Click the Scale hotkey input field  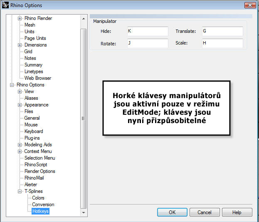(x=222, y=43)
